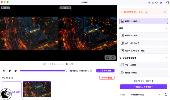Click the オリジナル preview label
This screenshot has height=100, width=170.
point(5,8)
